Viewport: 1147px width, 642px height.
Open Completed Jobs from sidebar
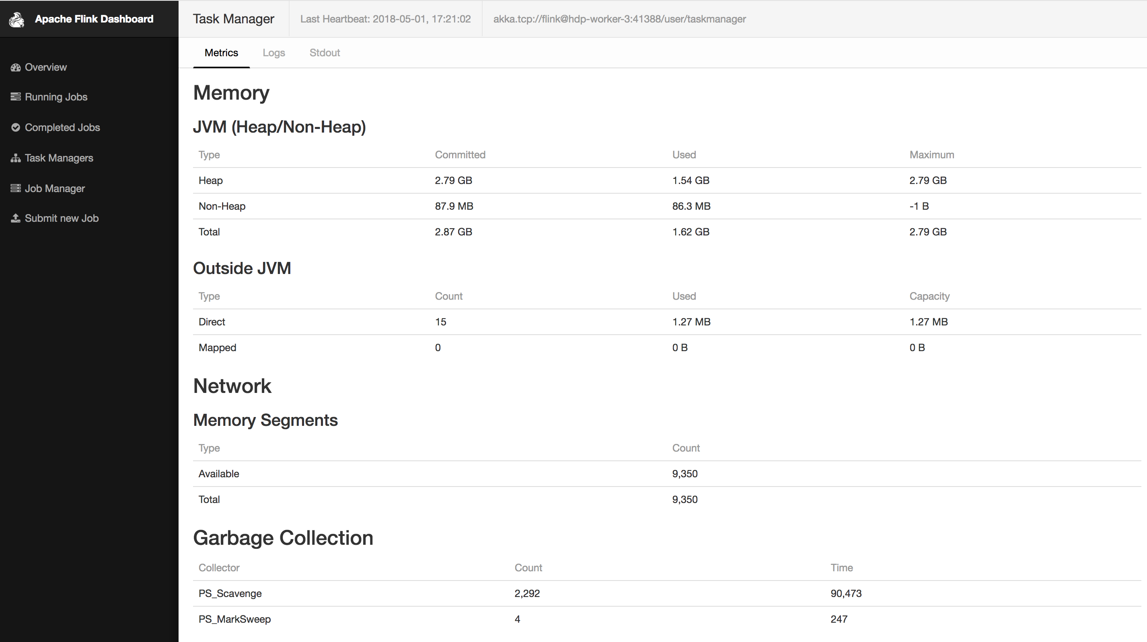62,128
